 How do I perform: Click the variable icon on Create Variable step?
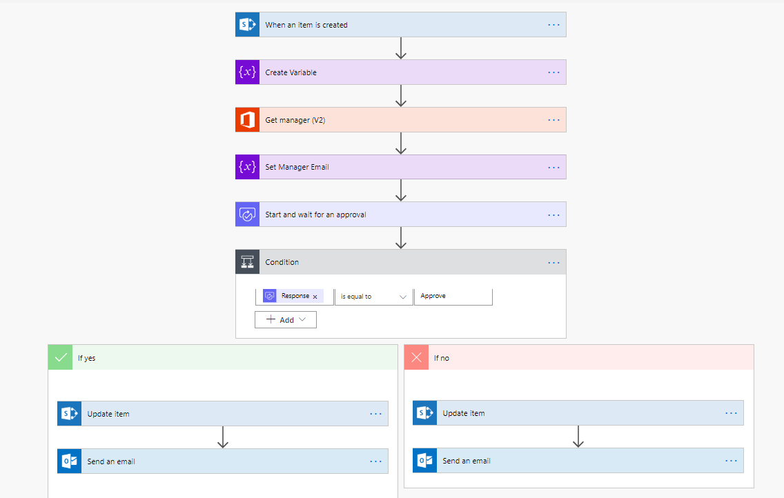point(248,72)
